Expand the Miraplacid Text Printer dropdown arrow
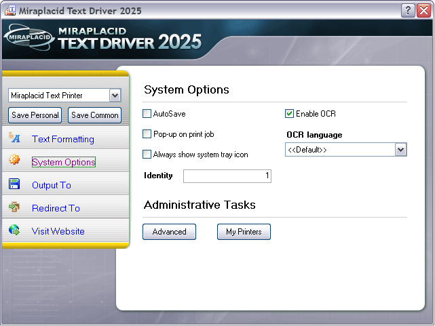This screenshot has width=435, height=326. point(115,96)
